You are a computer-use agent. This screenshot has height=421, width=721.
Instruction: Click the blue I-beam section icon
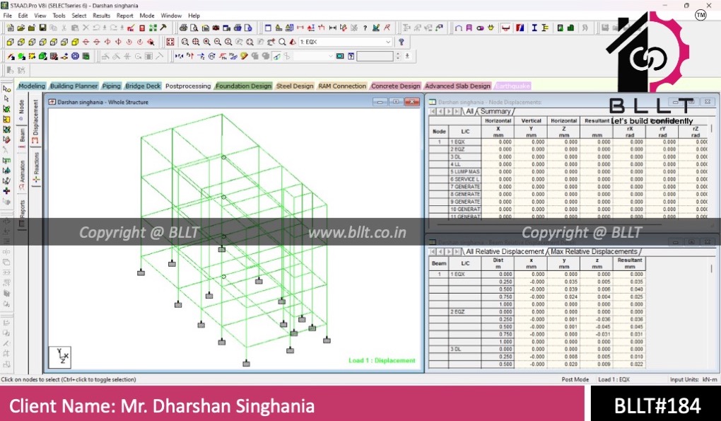pyautogui.click(x=534, y=28)
